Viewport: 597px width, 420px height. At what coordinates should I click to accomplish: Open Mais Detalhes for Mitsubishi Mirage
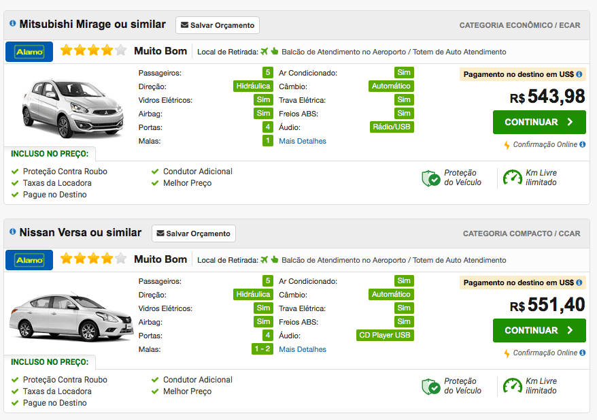[x=303, y=141]
